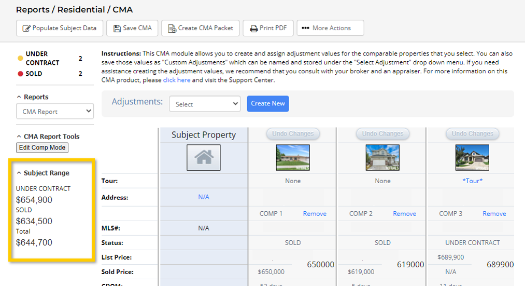
Task: Open the More Actions menu
Action: (330, 28)
